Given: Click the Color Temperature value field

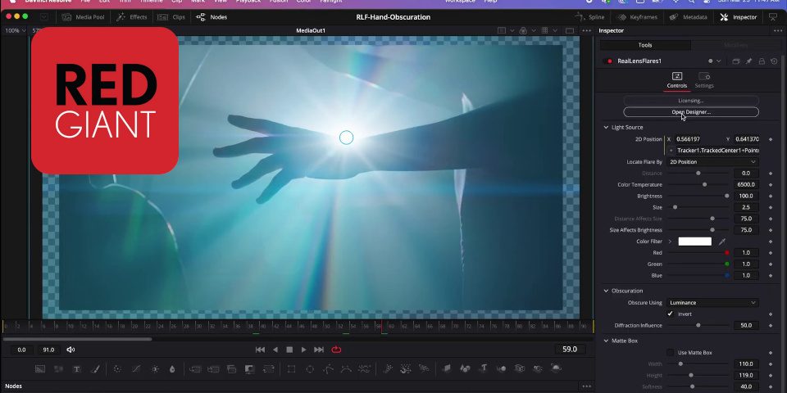Looking at the screenshot, I should [x=746, y=185].
